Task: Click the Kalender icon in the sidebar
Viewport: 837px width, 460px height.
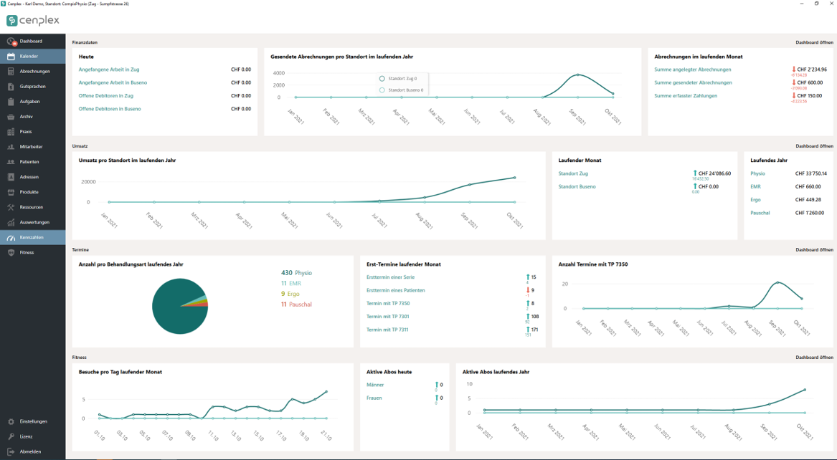Action: click(11, 57)
